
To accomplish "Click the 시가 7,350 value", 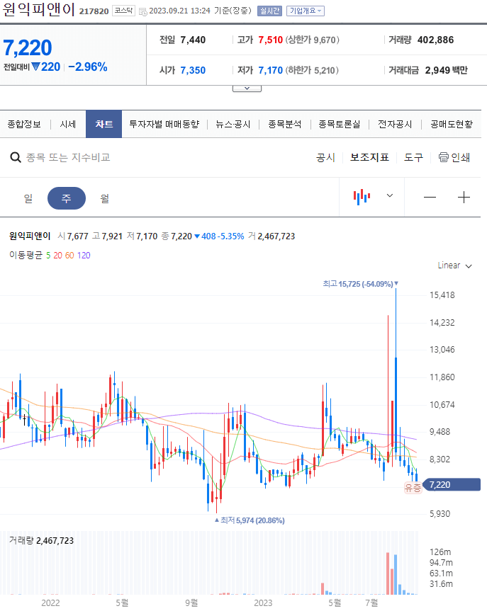I will click(x=193, y=70).
